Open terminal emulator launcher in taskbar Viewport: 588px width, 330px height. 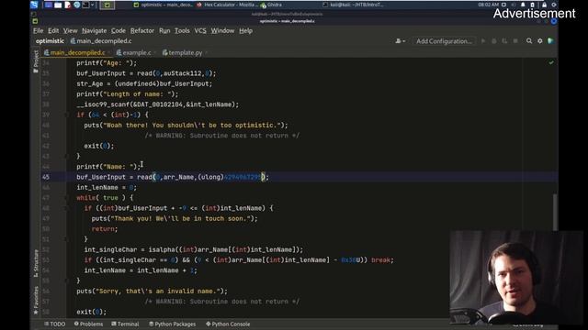[x=85, y=5]
